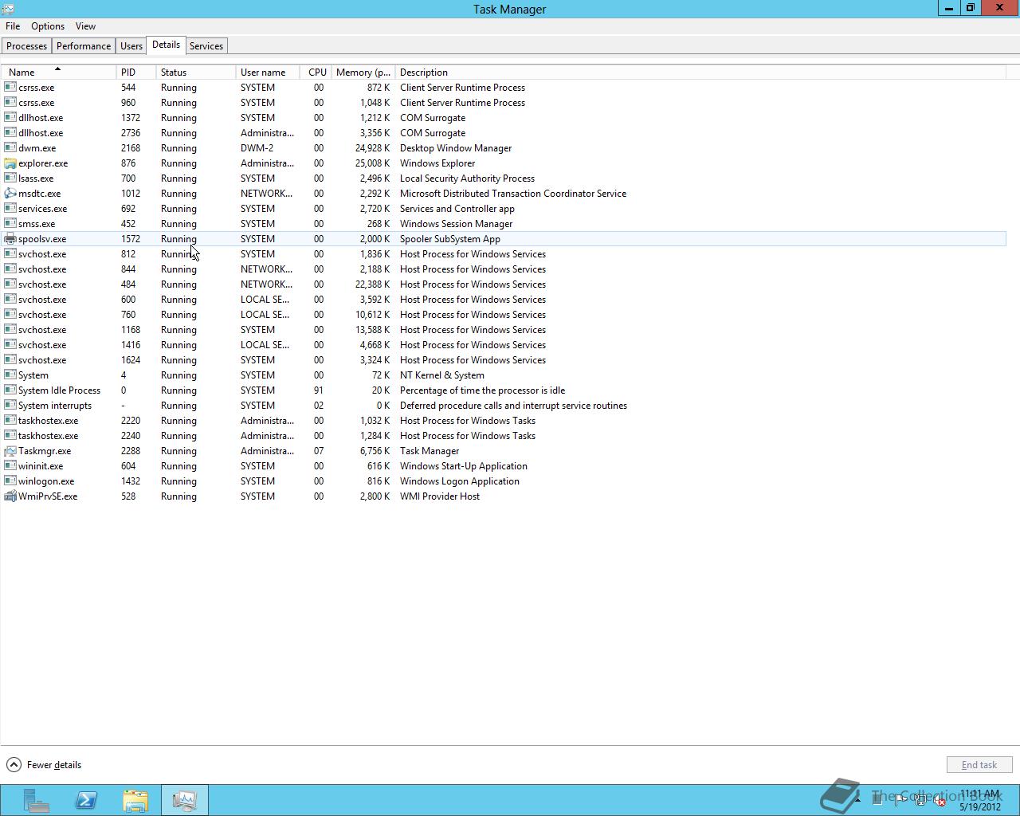Click the WMI Provider Host description
Screen dimensions: 1020x816
[440, 496]
